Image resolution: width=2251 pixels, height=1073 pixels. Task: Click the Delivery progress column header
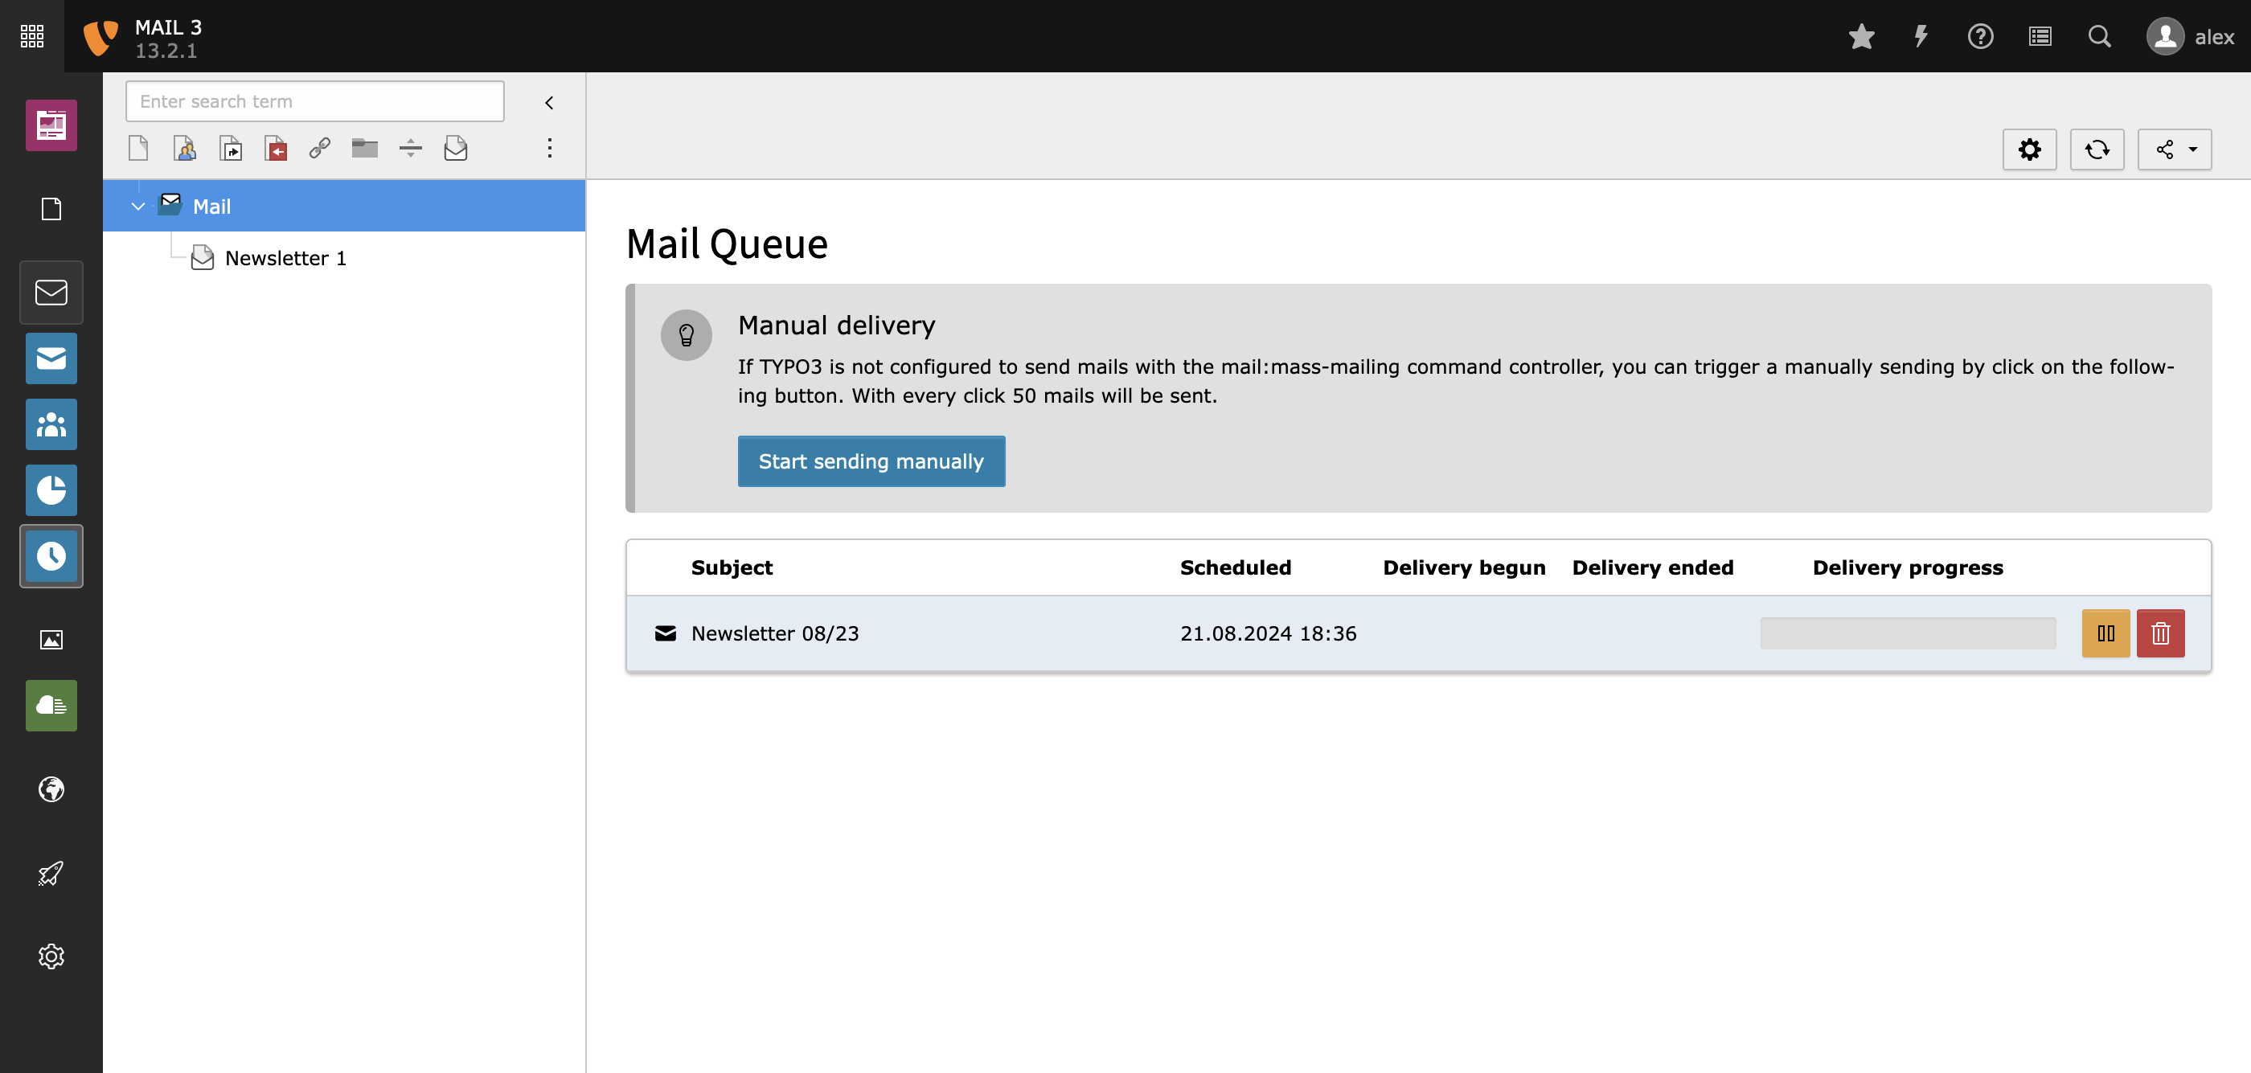pyautogui.click(x=1908, y=568)
